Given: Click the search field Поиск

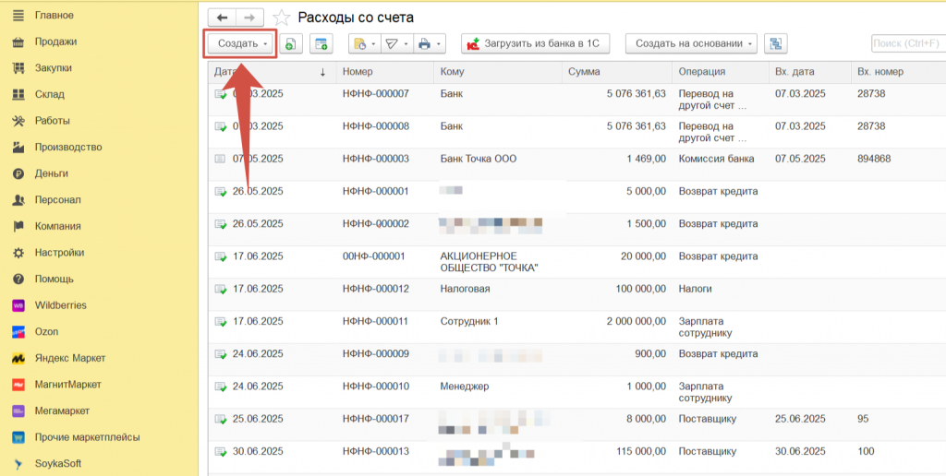Looking at the screenshot, I should pos(907,43).
